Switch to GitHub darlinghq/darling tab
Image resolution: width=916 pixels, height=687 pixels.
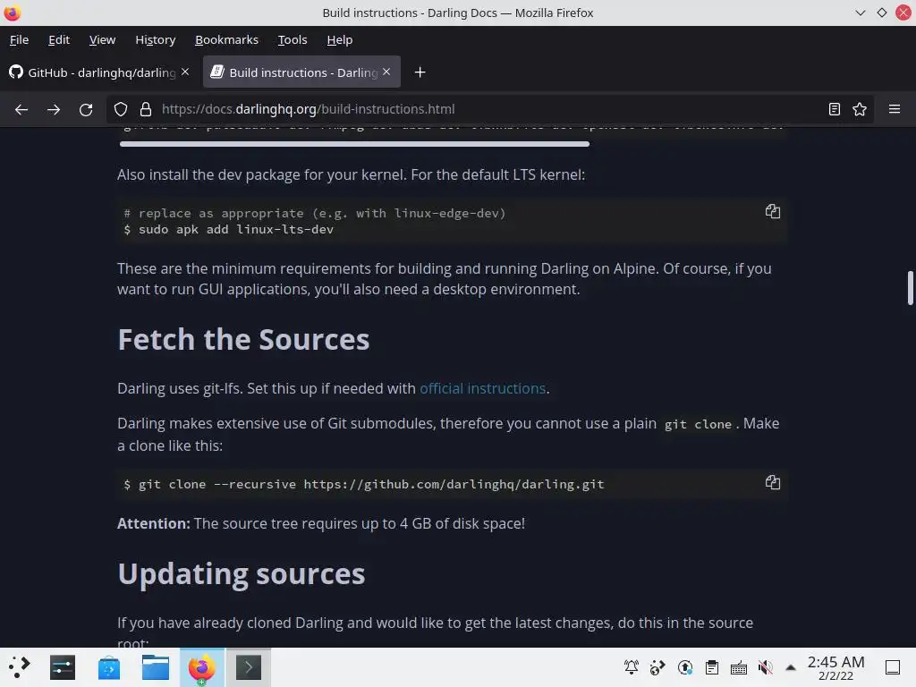99,72
